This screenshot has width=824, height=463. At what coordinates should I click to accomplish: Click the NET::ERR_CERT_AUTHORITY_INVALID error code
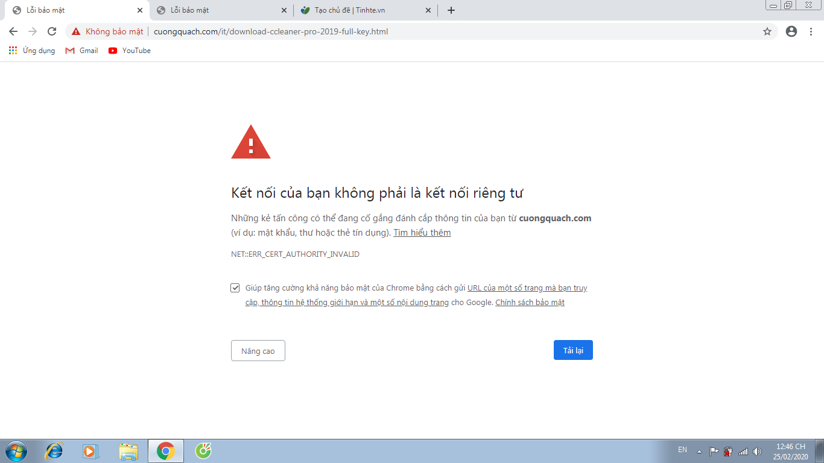click(295, 254)
